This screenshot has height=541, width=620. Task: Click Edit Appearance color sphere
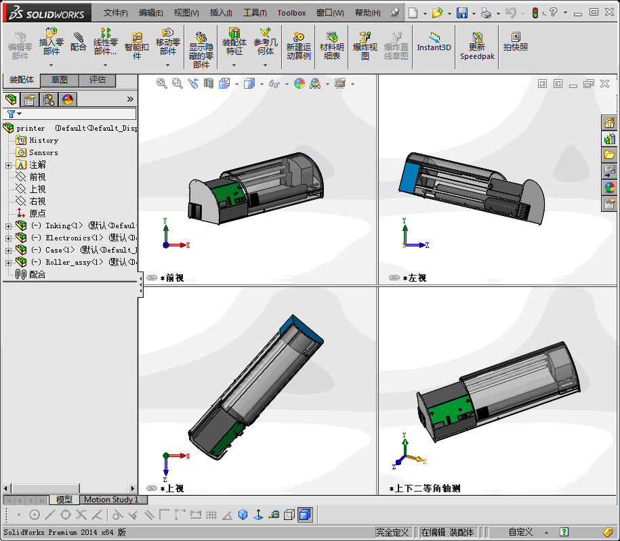click(299, 83)
